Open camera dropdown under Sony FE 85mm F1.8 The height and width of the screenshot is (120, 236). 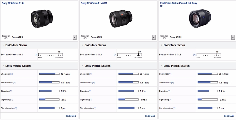(x=75, y=37)
